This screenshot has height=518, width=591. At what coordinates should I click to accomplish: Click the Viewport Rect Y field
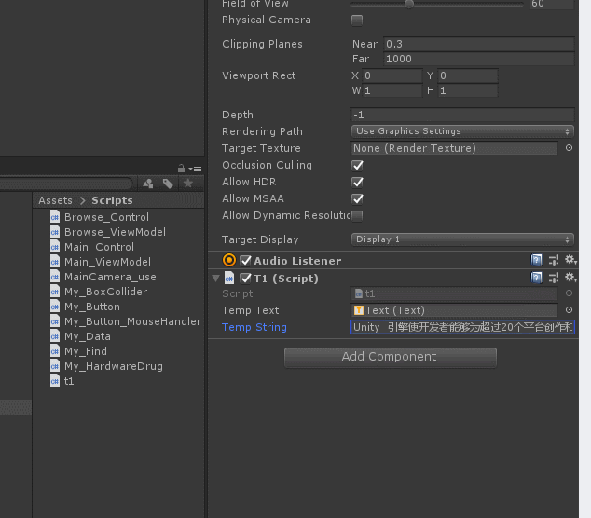tap(468, 75)
